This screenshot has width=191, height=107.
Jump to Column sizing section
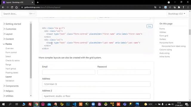click(166, 50)
